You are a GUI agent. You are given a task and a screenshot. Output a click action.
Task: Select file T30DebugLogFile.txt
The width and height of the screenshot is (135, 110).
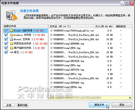tap(90, 31)
